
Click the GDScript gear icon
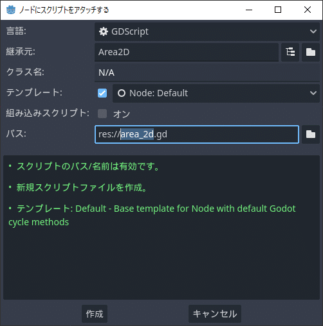(x=104, y=31)
